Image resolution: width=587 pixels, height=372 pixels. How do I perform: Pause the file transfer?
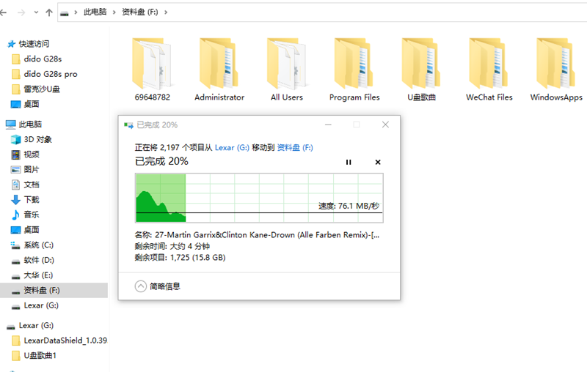click(x=349, y=162)
